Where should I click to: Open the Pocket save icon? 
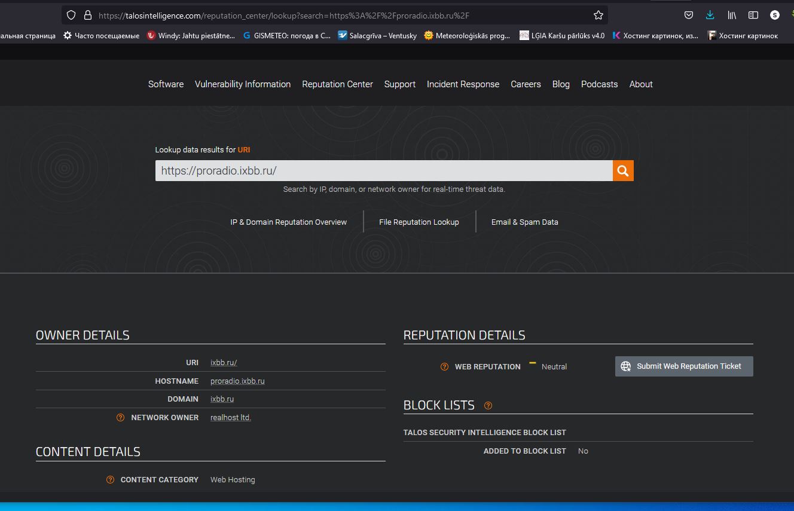pyautogui.click(x=689, y=16)
